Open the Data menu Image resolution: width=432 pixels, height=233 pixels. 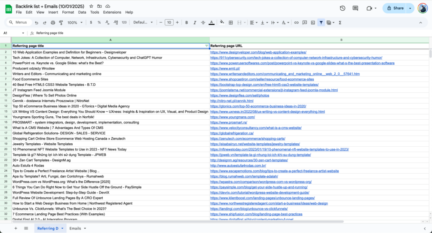82,12
